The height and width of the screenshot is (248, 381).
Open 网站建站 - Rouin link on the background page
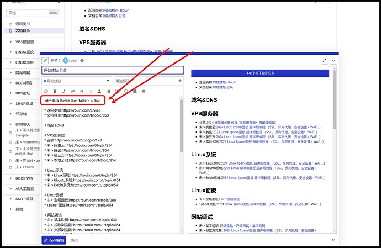116,10
